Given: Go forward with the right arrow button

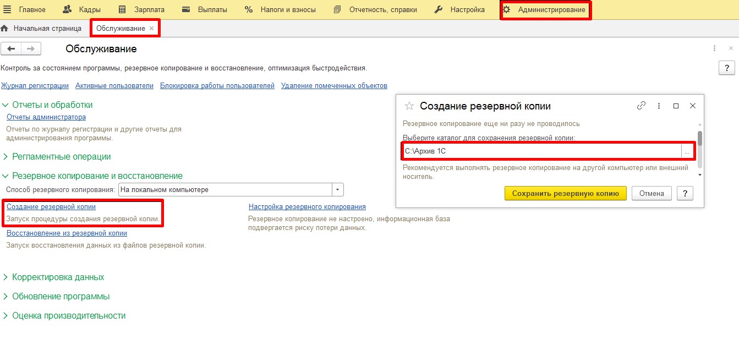Looking at the screenshot, I should click(31, 49).
